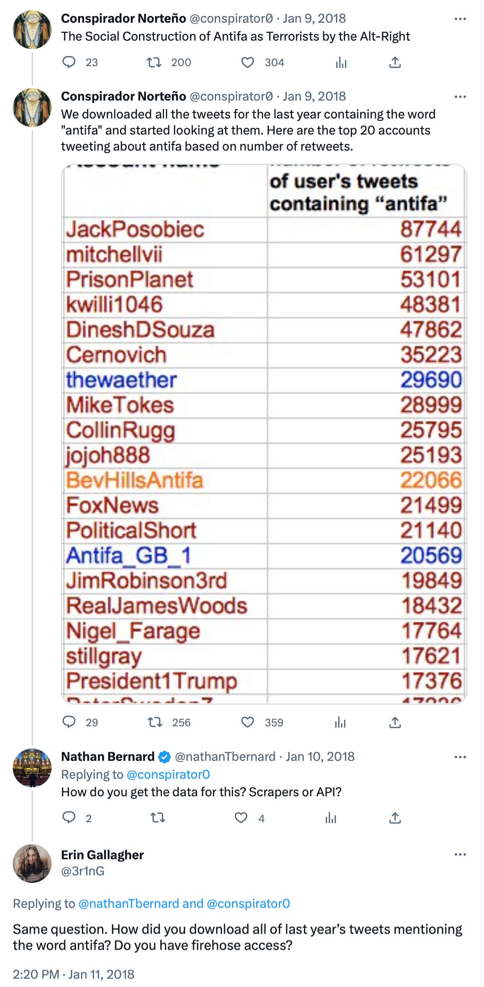The width and height of the screenshot is (484, 987).
Task: Open the @conspirator0 link in Nathan's reply
Action: pyautogui.click(x=168, y=774)
